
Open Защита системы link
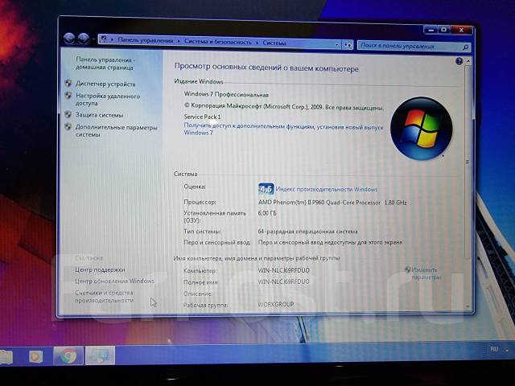[x=100, y=115]
